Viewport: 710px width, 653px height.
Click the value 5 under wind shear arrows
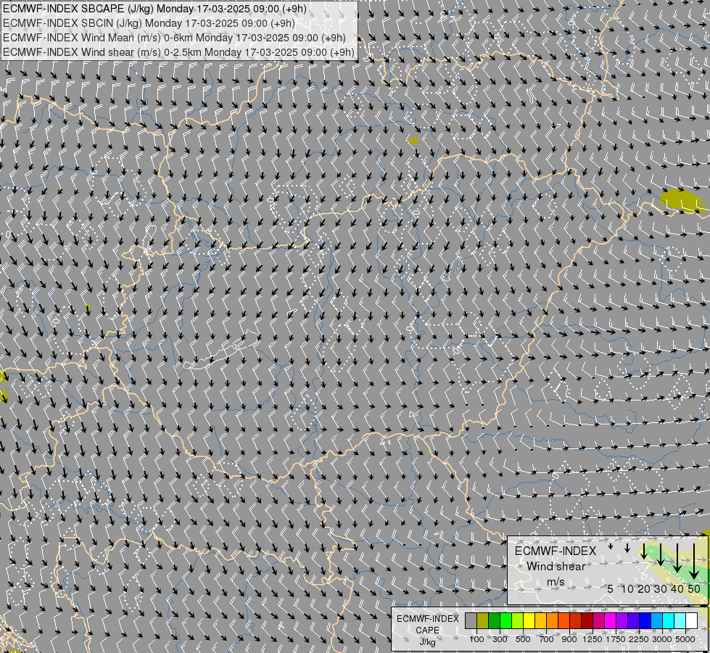tap(611, 589)
